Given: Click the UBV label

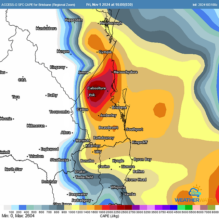Looking at the screenshot, I should [x=98, y=152].
